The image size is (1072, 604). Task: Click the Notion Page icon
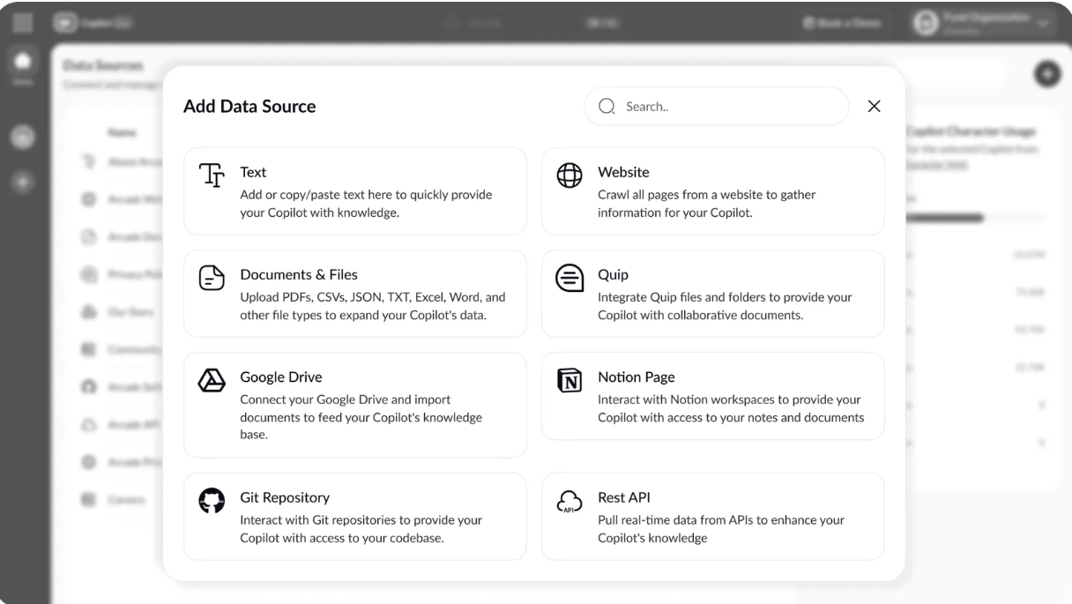569,377
